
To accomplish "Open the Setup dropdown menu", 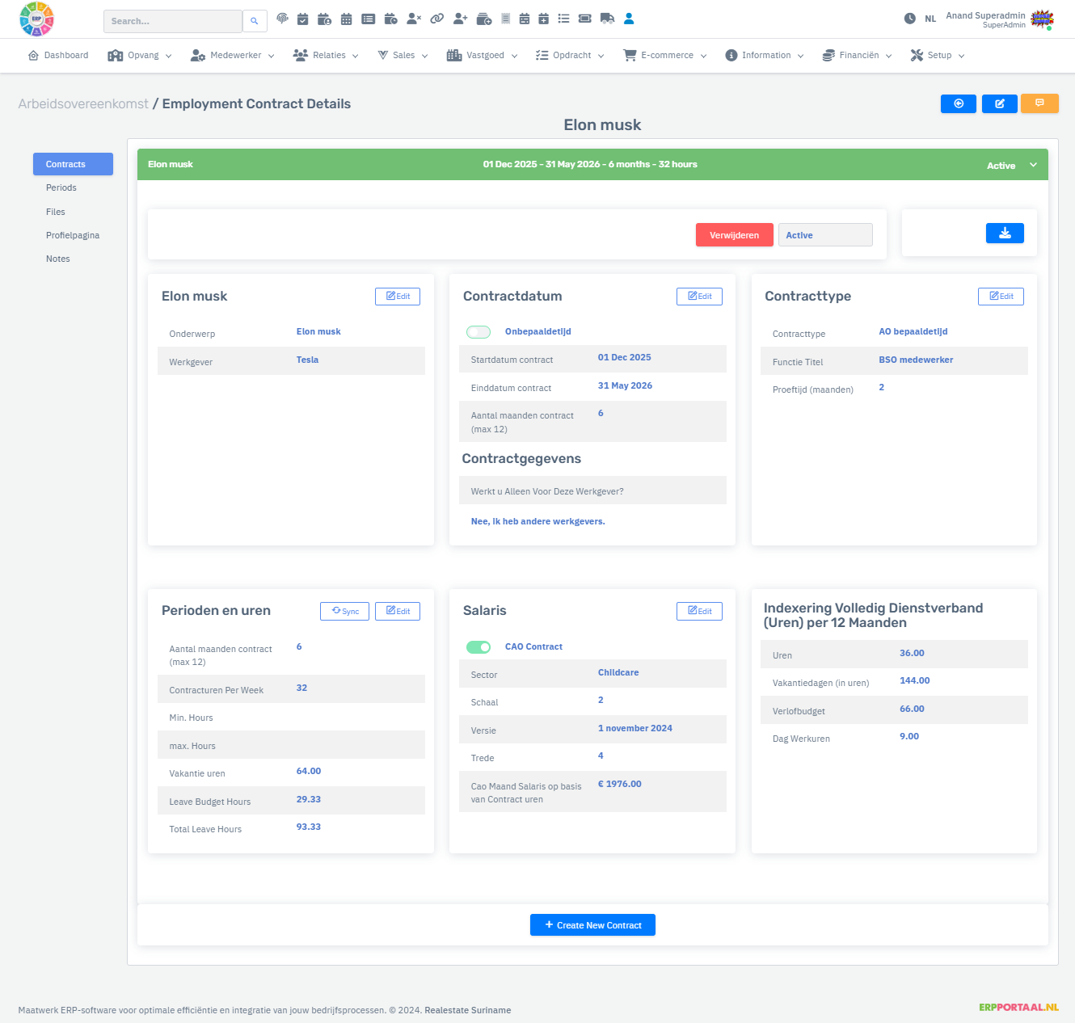I will [x=938, y=56].
